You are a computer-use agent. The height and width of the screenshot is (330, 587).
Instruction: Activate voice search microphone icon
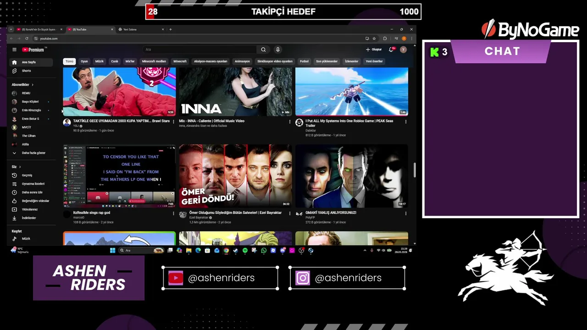coord(277,49)
